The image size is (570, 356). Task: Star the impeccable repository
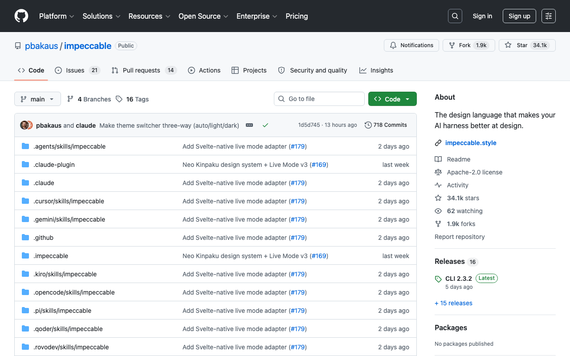point(527,45)
